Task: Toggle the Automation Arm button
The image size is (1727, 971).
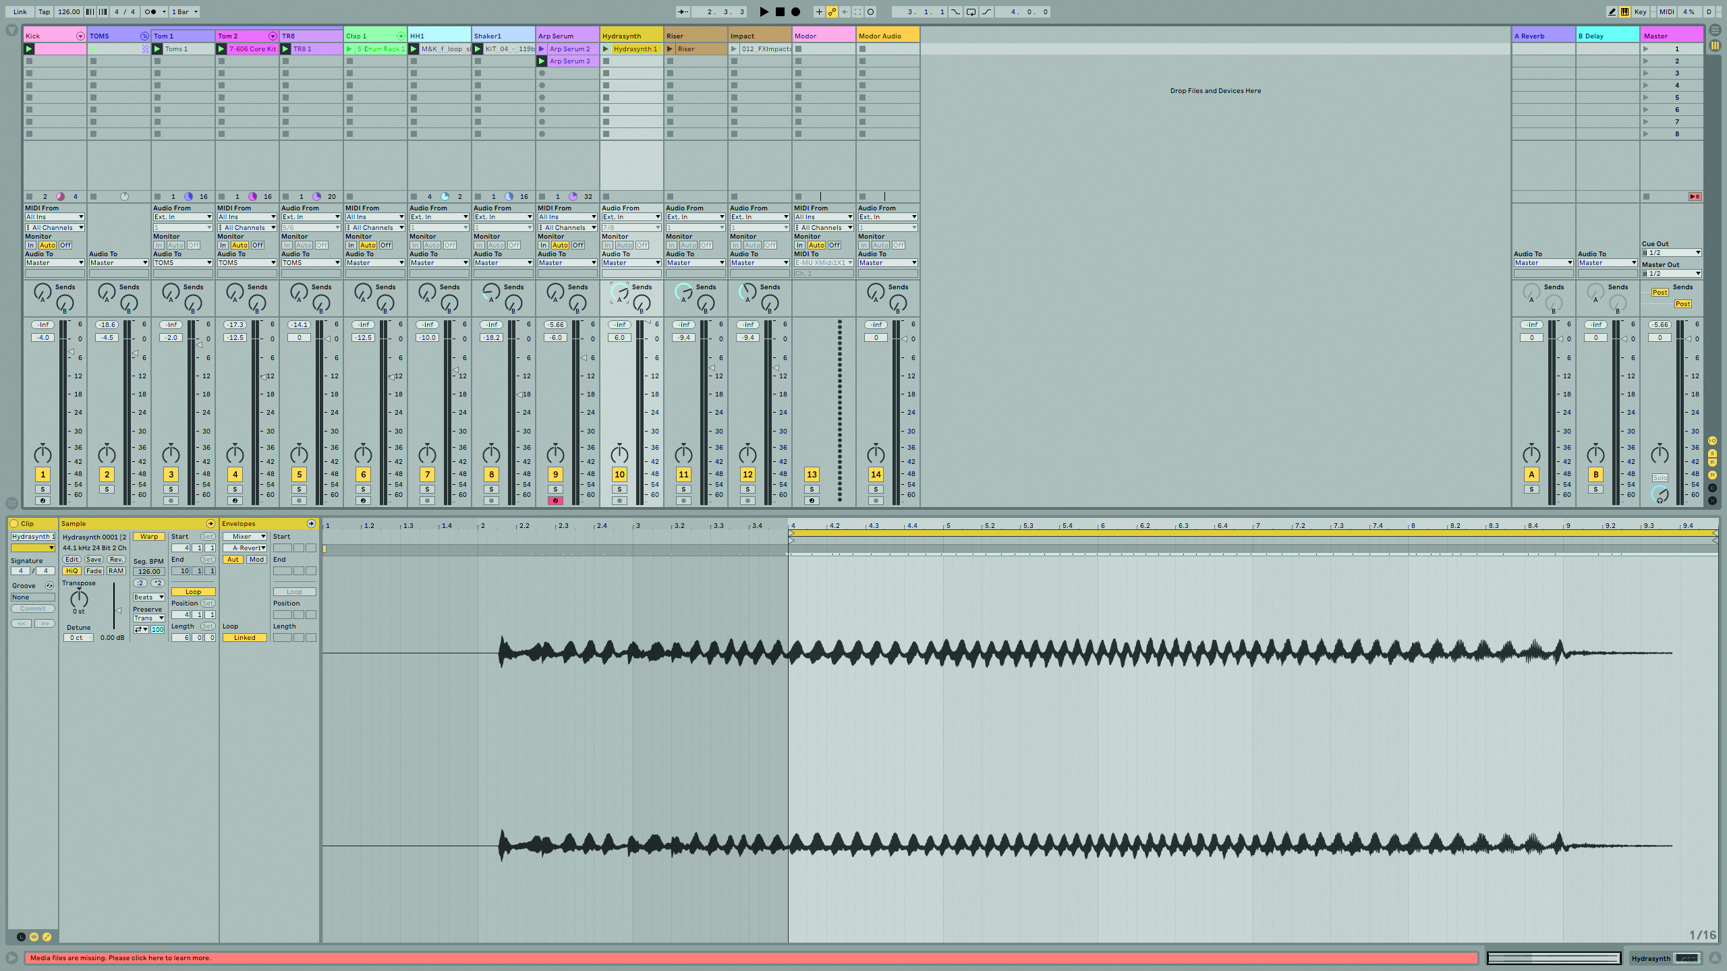Action: 832,11
